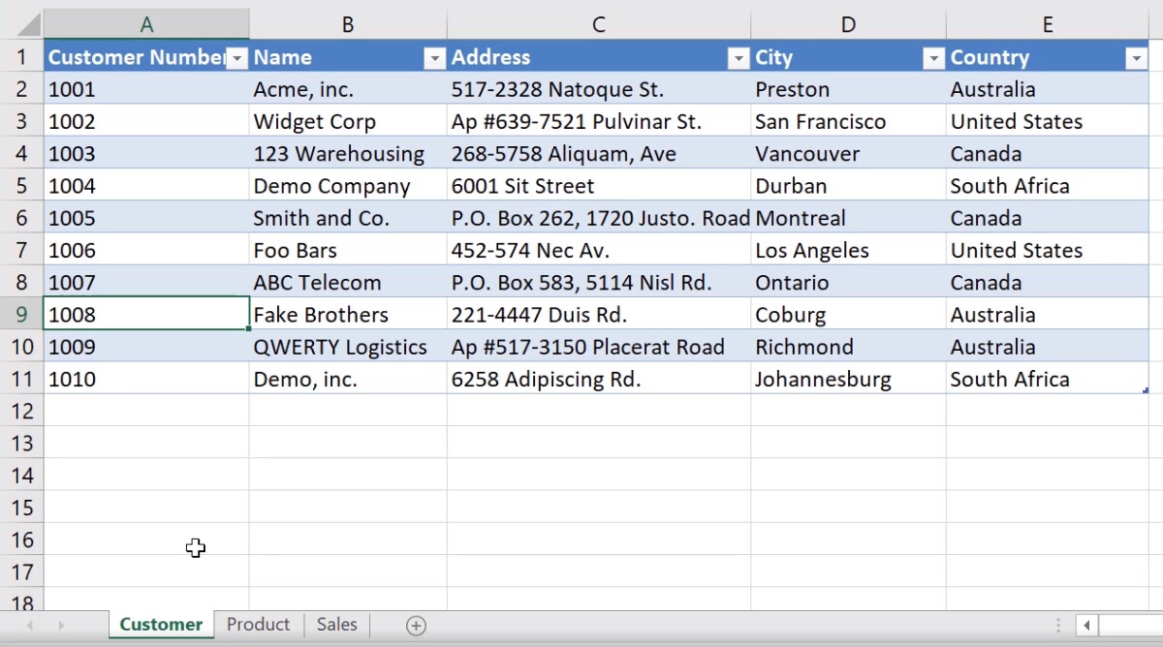Click the previous sheet navigation arrow
Screen dimensions: 1163x647
coord(30,626)
